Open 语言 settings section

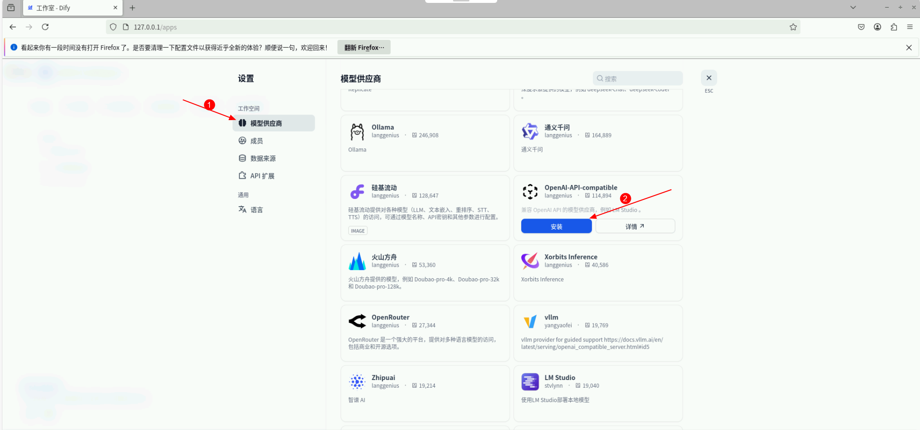click(x=274, y=209)
